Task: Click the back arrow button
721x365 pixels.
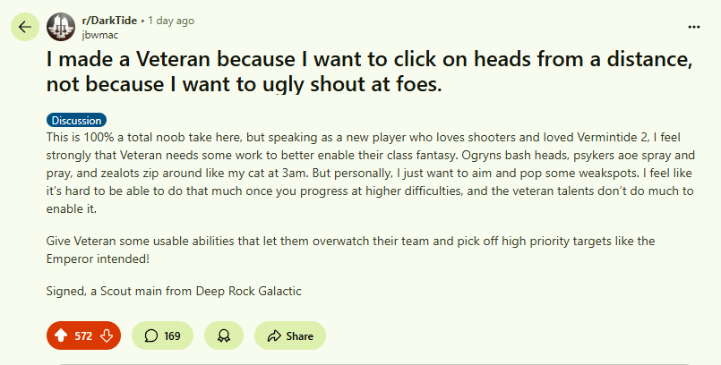Action: tap(24, 27)
